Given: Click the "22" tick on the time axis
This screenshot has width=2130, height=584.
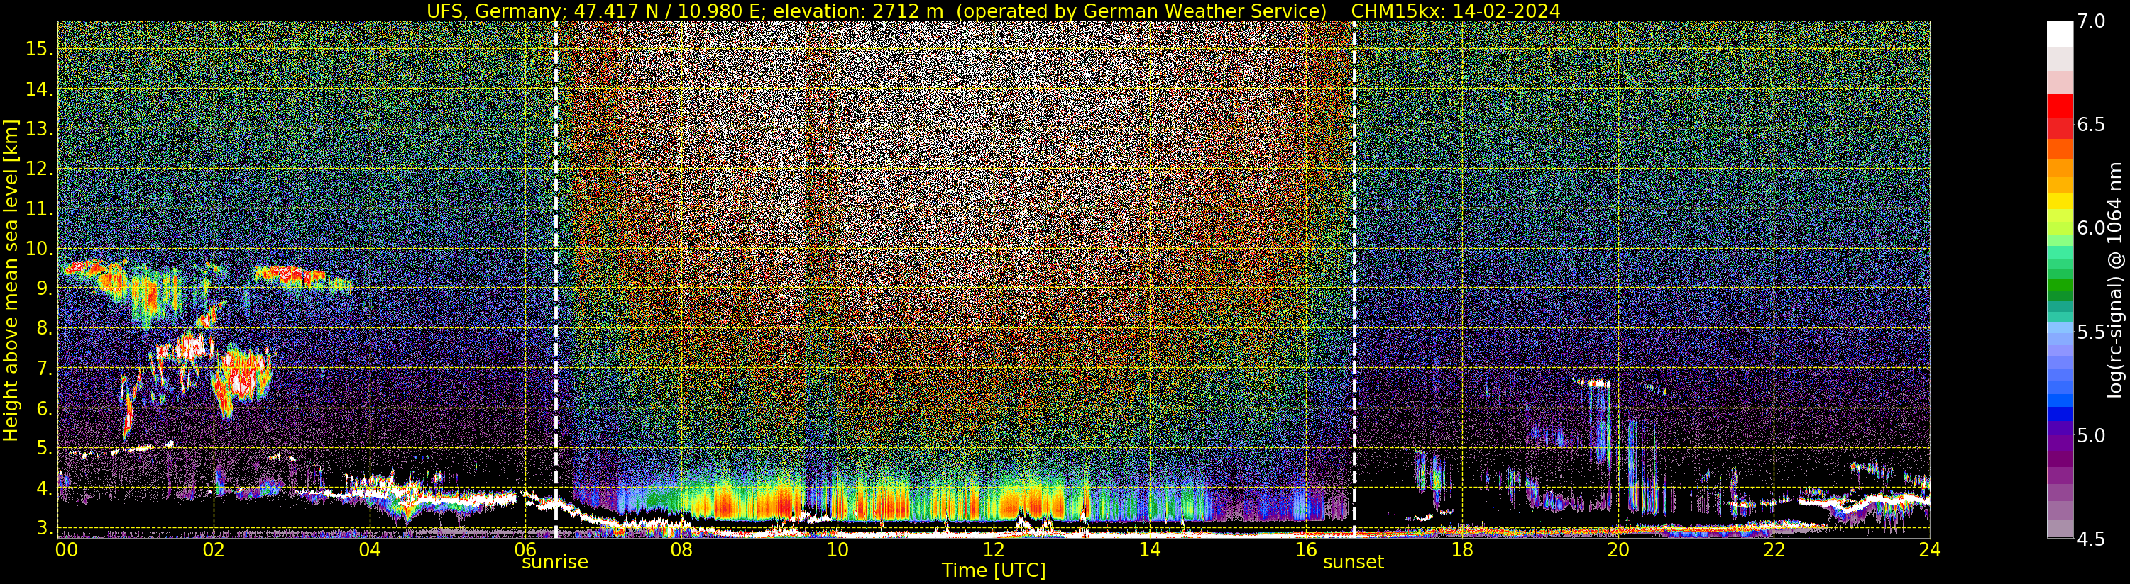Looking at the screenshot, I should [x=1774, y=549].
